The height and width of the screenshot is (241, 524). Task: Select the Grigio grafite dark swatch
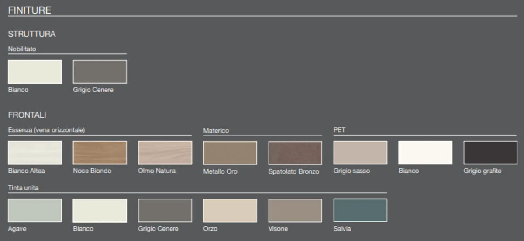click(490, 153)
